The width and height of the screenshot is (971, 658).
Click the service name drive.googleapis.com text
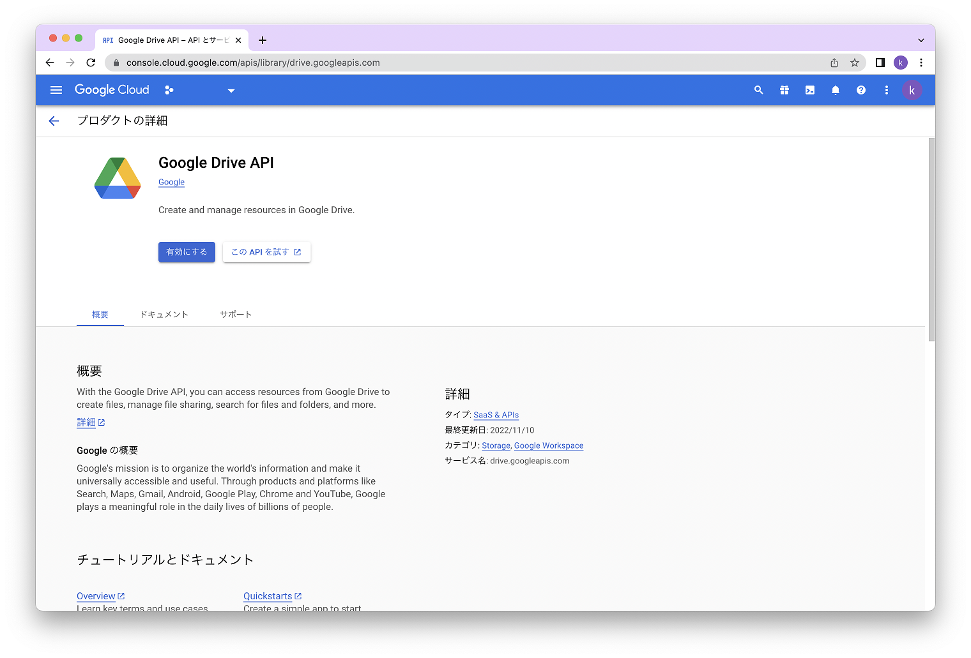[x=530, y=461]
